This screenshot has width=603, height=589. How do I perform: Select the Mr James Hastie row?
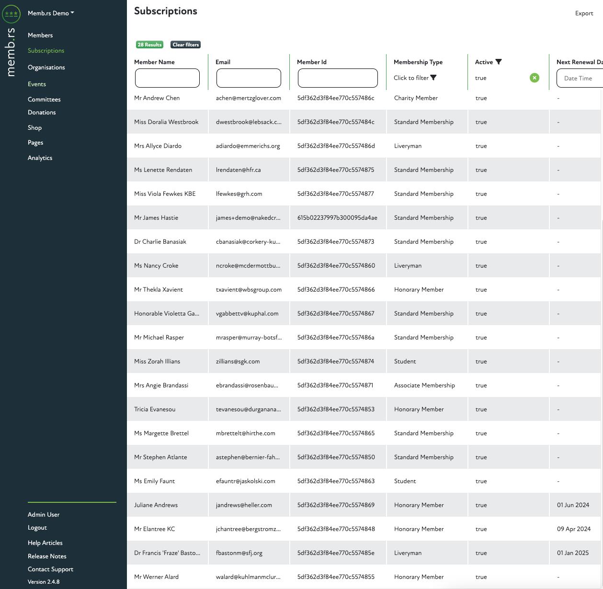tap(156, 218)
